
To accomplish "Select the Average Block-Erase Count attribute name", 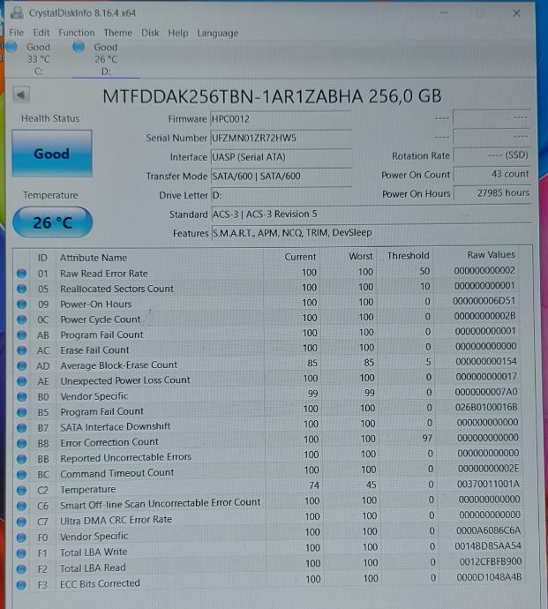I will tap(118, 365).
